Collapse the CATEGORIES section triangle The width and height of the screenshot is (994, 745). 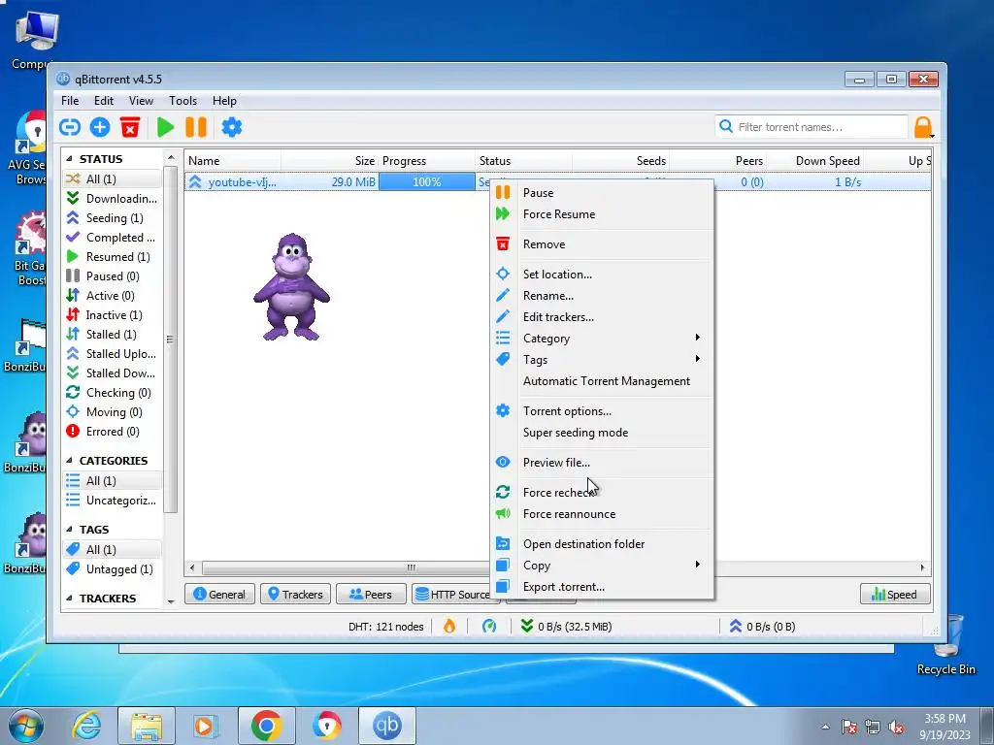pyautogui.click(x=69, y=461)
